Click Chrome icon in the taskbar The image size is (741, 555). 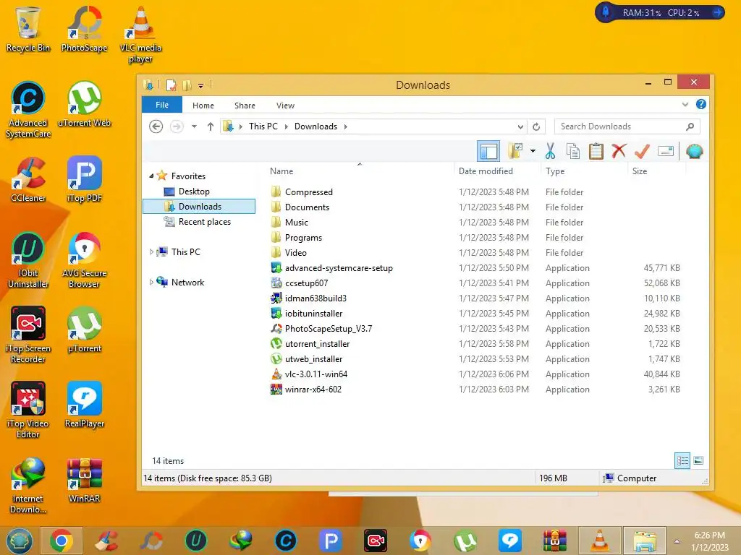[x=61, y=541]
